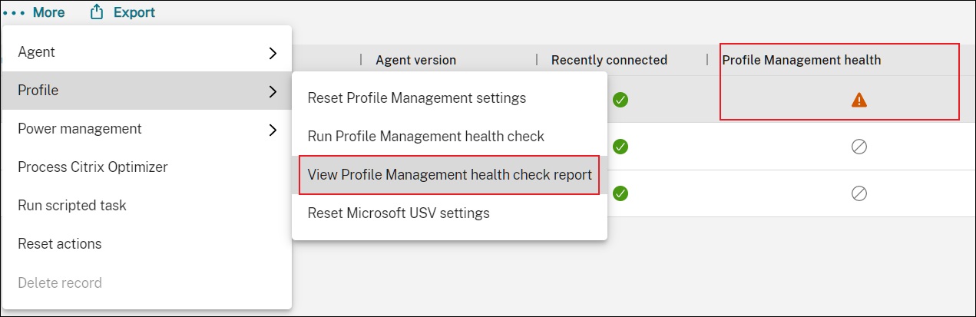Choose Run scripted task menu entry
976x317 pixels.
[72, 205]
